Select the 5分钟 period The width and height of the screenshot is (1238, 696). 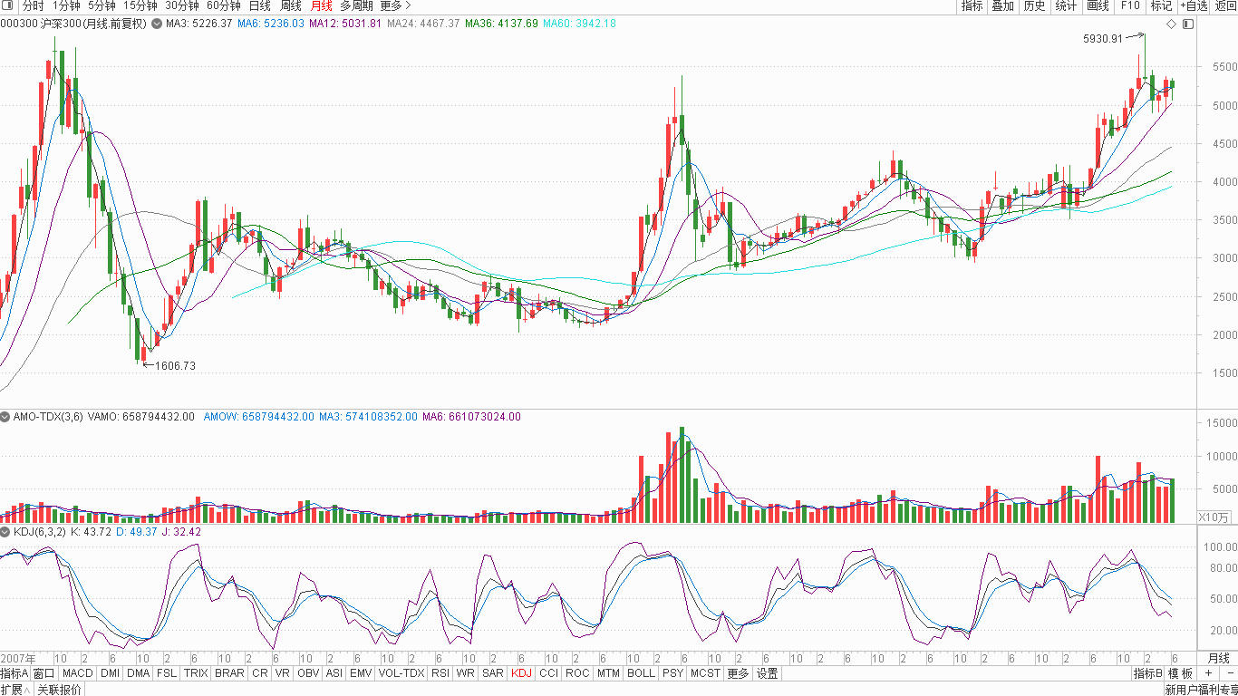[102, 5]
